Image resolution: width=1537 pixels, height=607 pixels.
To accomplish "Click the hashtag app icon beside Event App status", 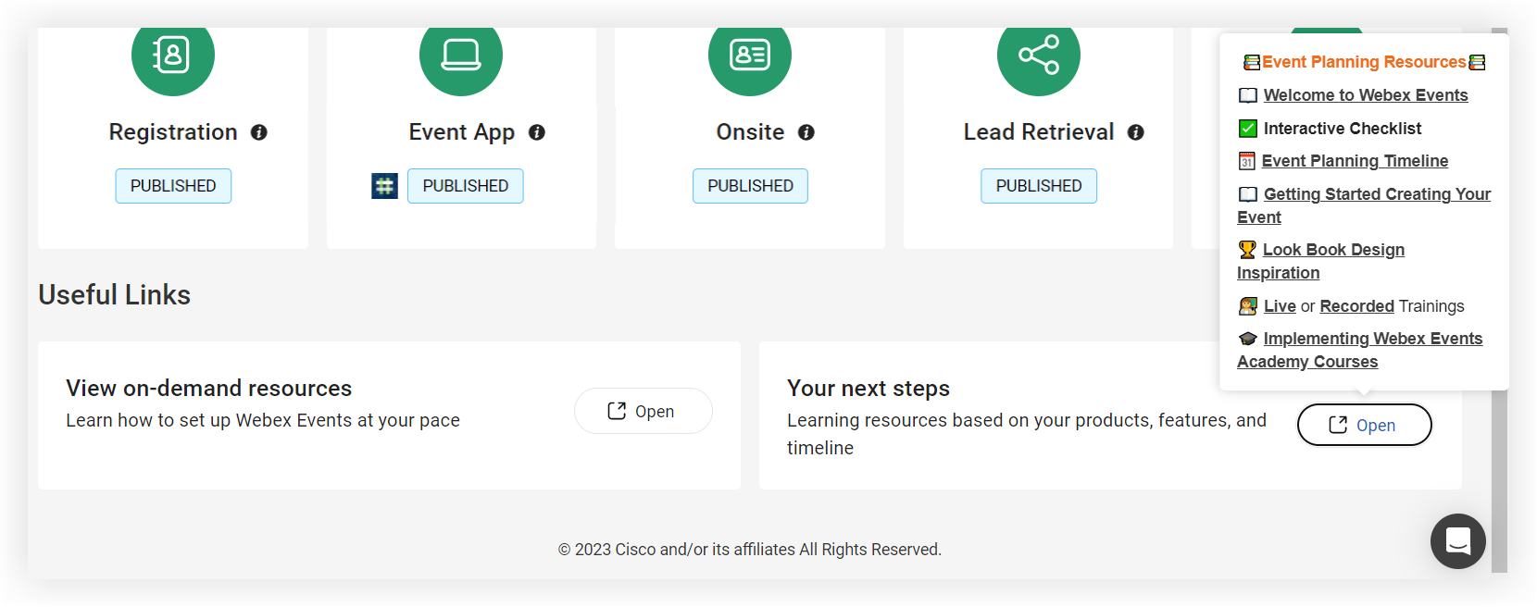I will tap(384, 186).
